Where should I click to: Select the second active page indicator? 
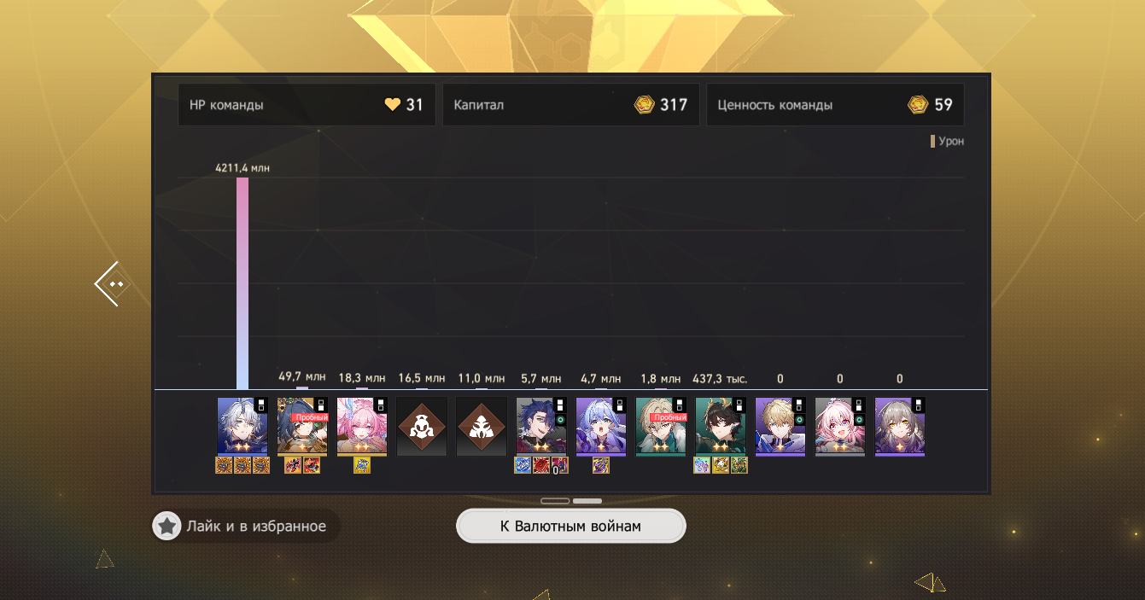587,501
